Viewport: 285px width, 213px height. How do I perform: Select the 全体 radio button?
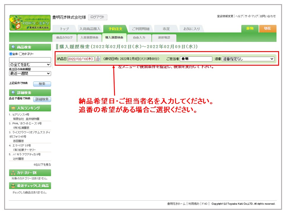click(x=11, y=54)
